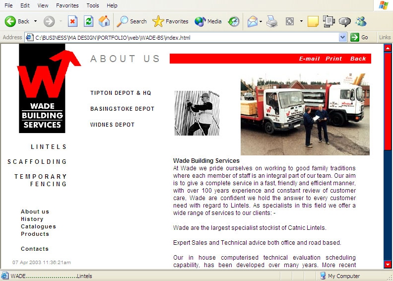Open the Contacts page link
Viewport: 393px width, 281px height.
point(35,249)
